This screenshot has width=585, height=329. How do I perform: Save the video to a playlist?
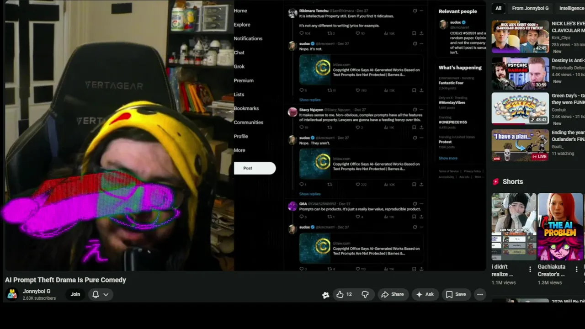click(x=456, y=295)
